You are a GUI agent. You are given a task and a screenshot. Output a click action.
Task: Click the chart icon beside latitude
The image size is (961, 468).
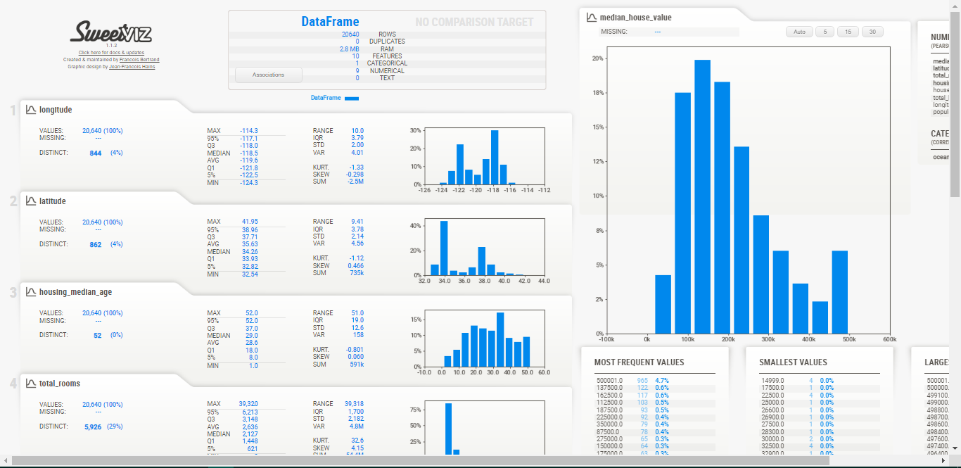click(x=31, y=201)
